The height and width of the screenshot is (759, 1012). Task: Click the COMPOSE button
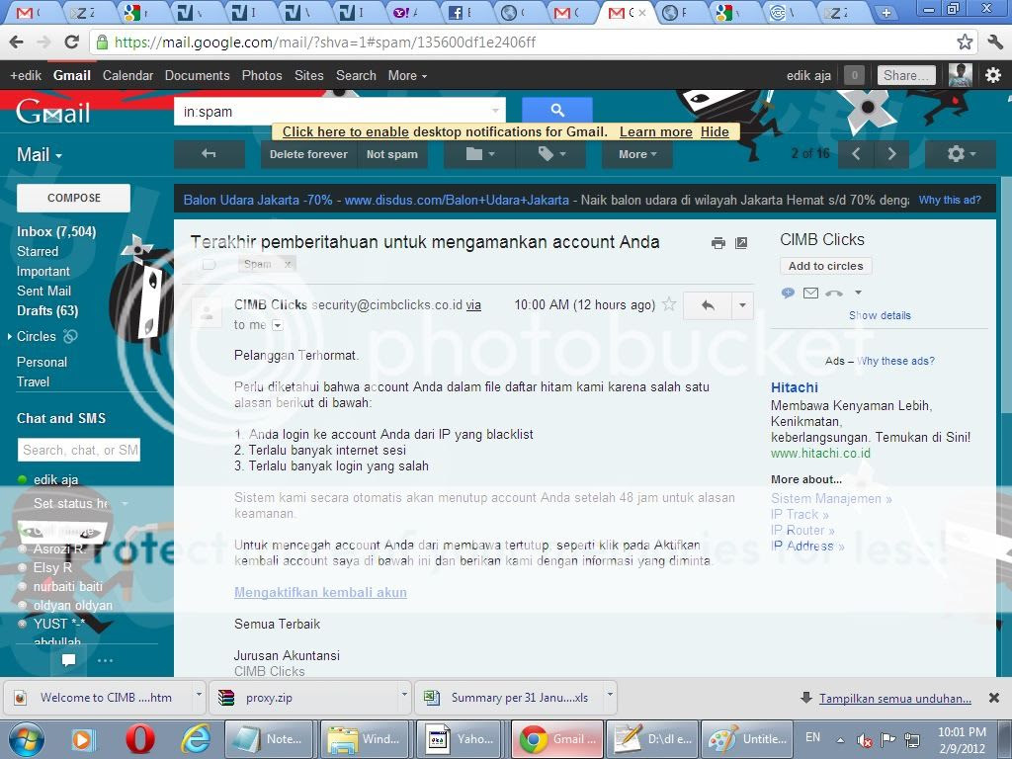73,198
